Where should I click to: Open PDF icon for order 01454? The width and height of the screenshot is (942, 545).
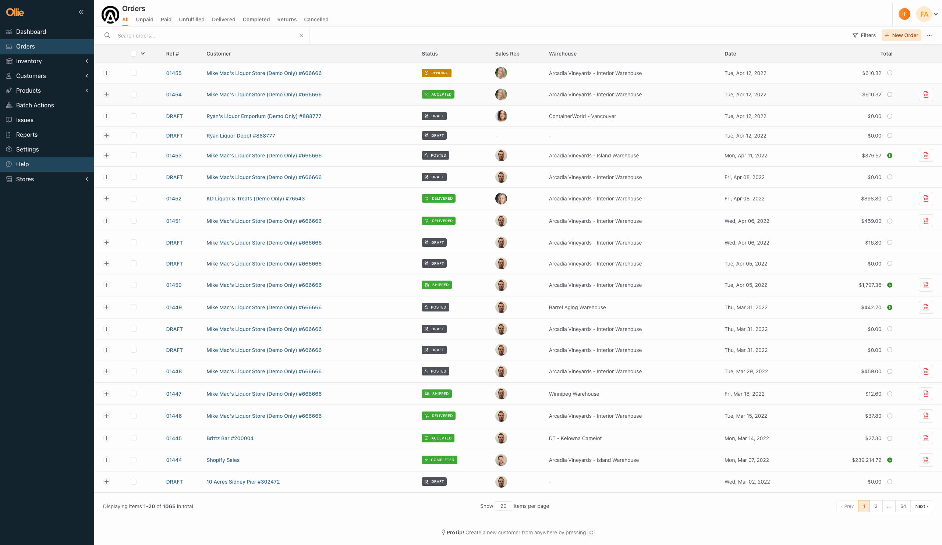[x=925, y=95]
